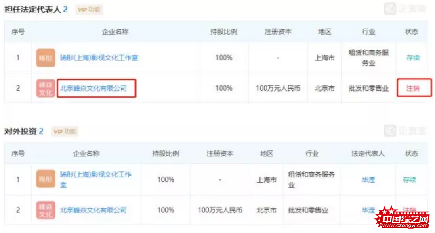This screenshot has height=233, width=435.
Task: Click 序号 header in 对外投资 table
Action: pos(18,154)
